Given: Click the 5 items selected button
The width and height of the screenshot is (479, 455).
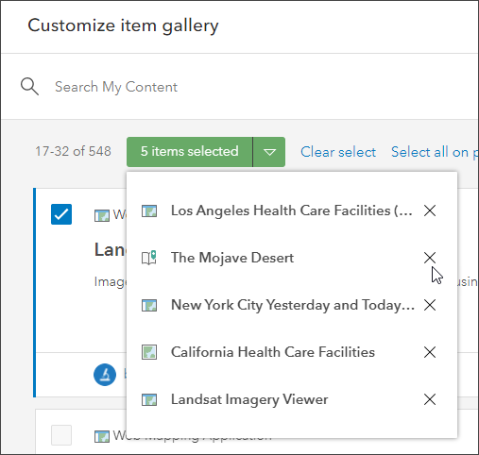Looking at the screenshot, I should [189, 152].
